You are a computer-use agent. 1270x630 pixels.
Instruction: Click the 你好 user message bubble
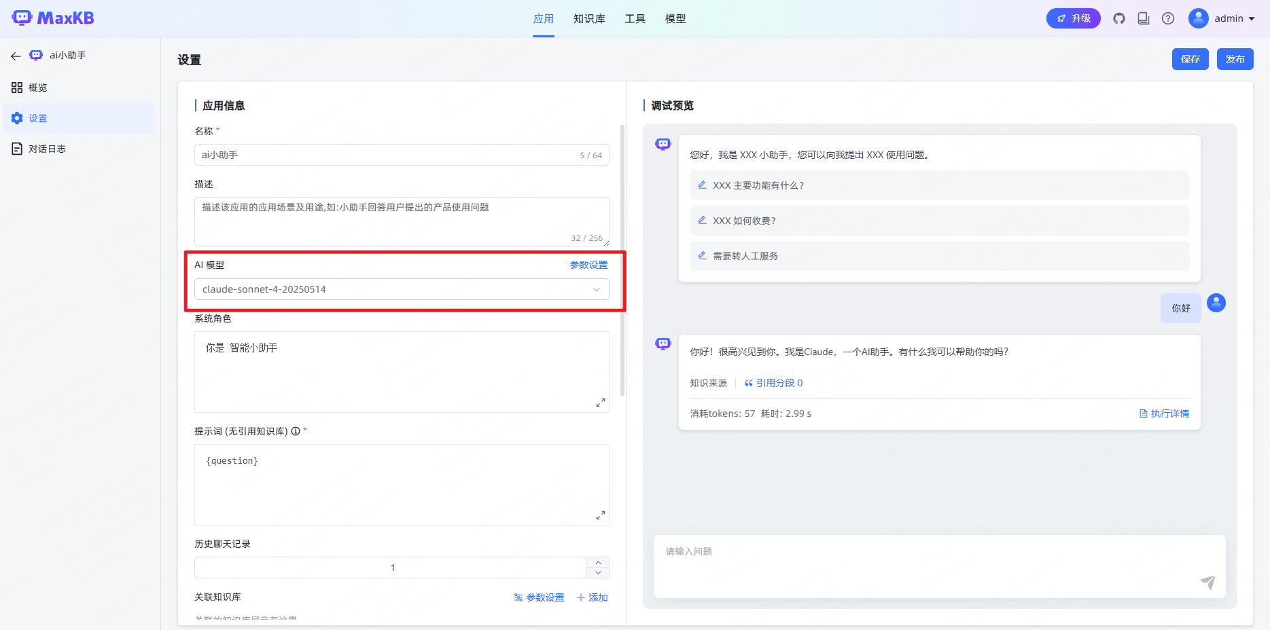pyautogui.click(x=1181, y=308)
